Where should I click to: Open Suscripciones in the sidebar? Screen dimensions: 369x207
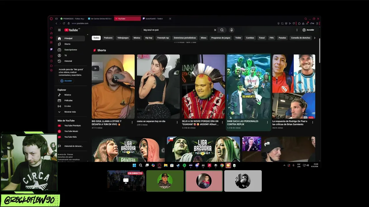click(x=71, y=50)
